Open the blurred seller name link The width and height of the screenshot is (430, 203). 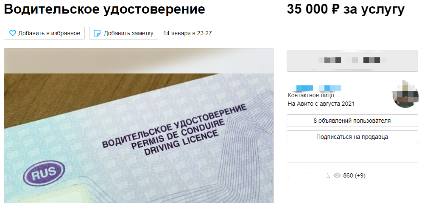click(x=315, y=88)
